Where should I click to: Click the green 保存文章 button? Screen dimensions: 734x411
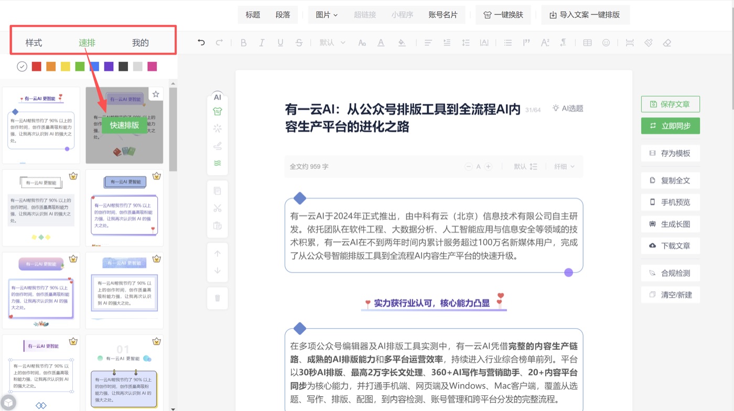671,104
